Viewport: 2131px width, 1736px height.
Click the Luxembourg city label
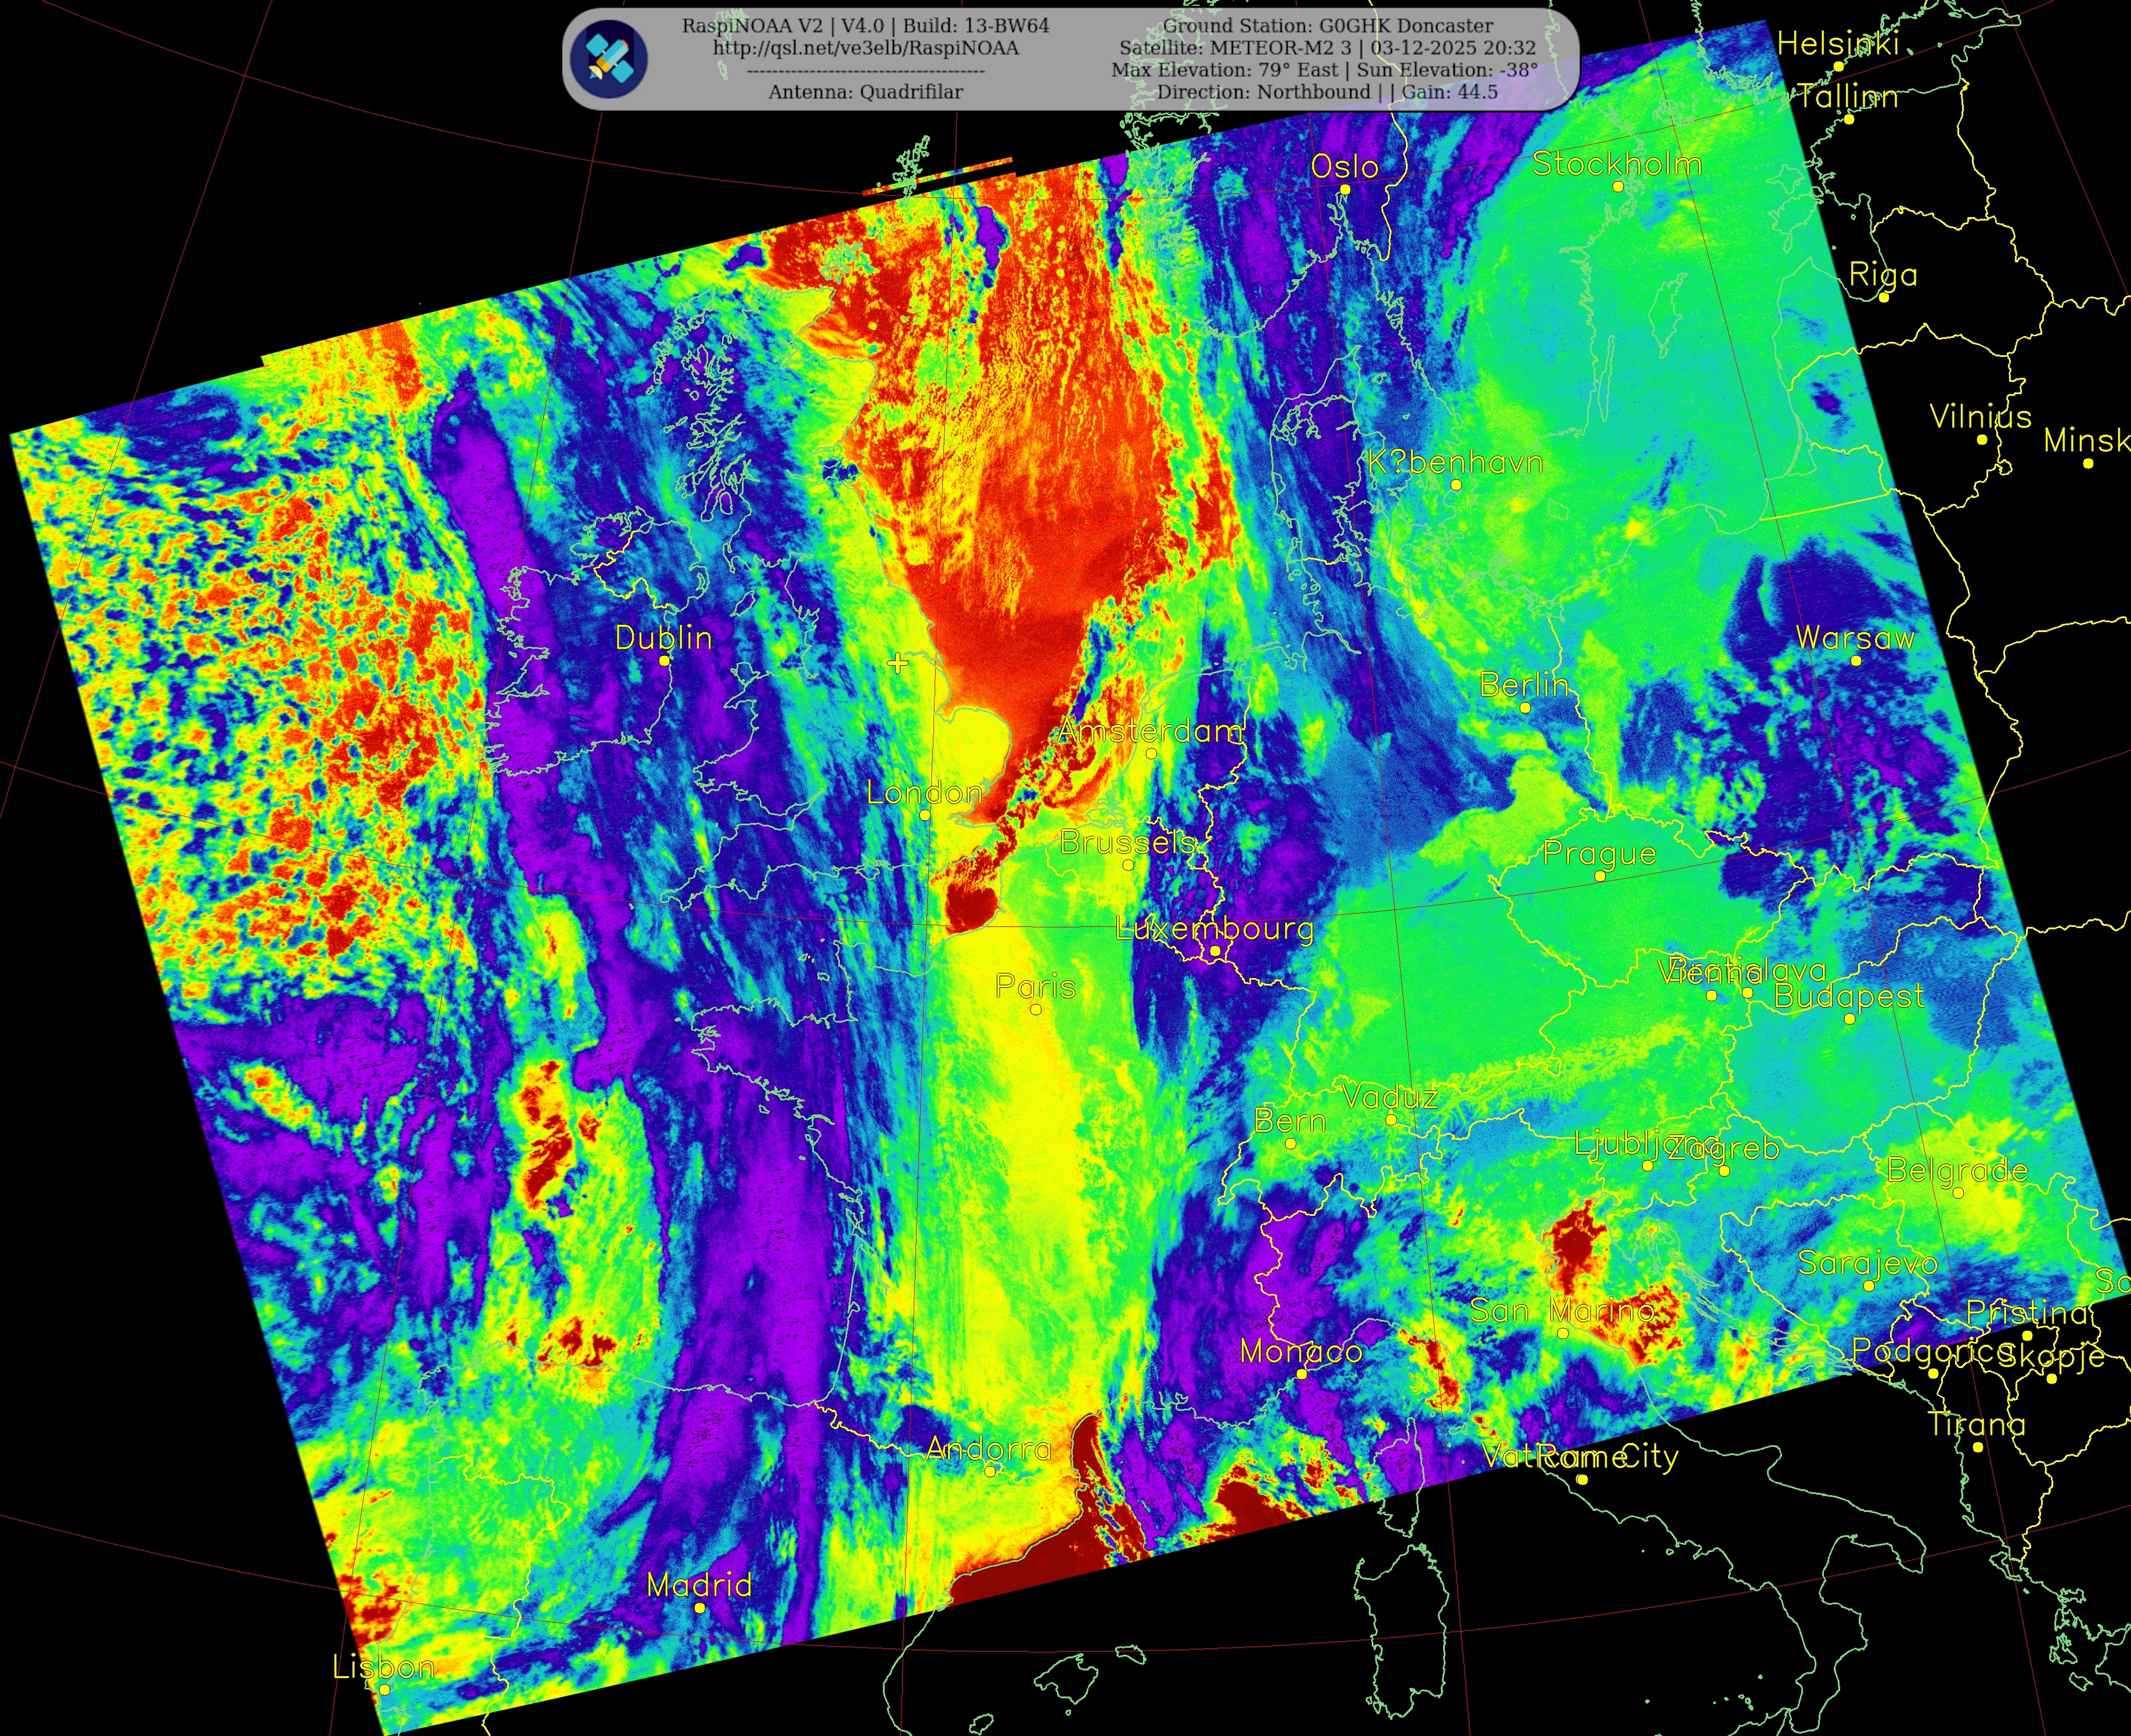(1214, 928)
